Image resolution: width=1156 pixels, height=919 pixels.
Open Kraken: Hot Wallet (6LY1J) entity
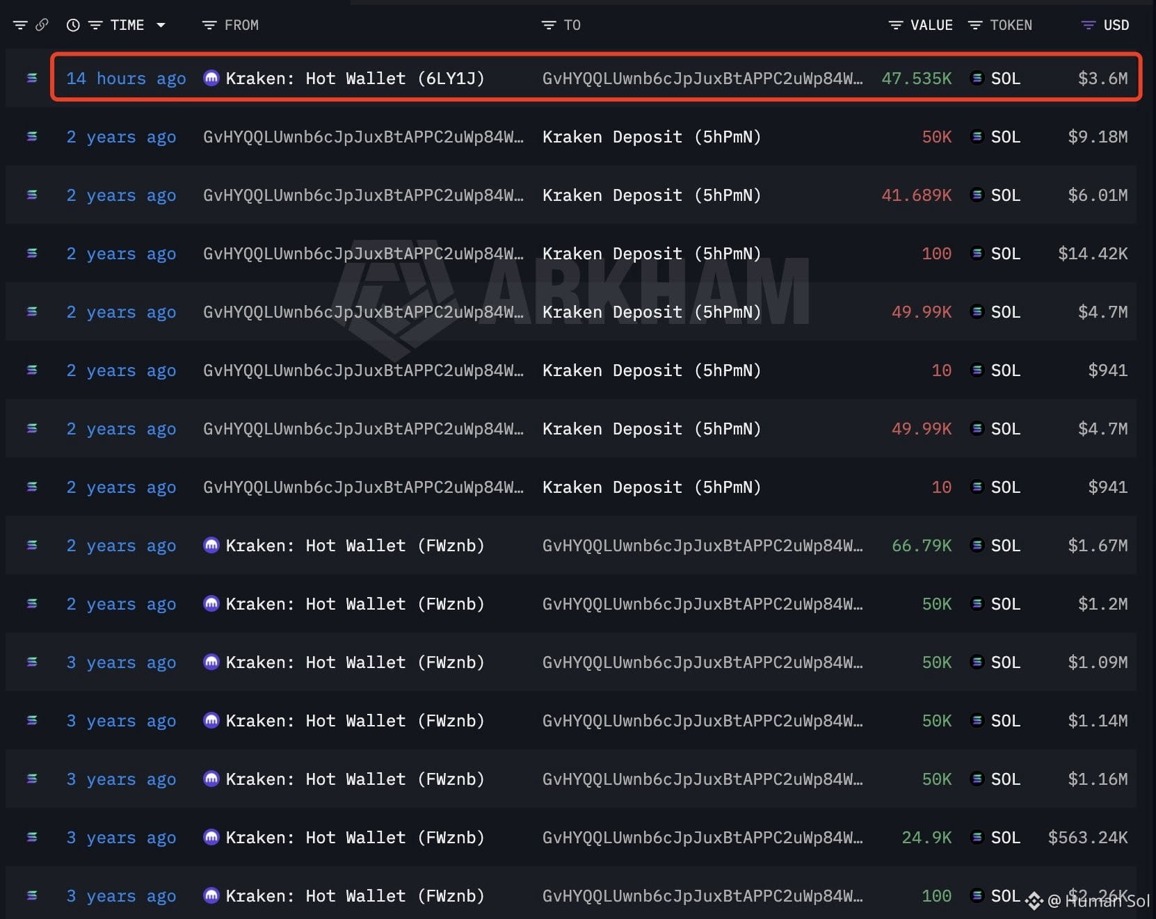355,79
